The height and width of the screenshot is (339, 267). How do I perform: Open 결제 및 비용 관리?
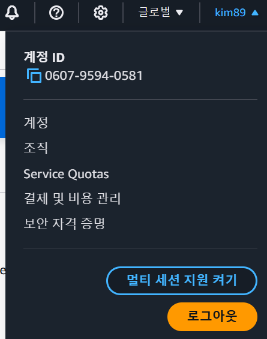coord(72,198)
